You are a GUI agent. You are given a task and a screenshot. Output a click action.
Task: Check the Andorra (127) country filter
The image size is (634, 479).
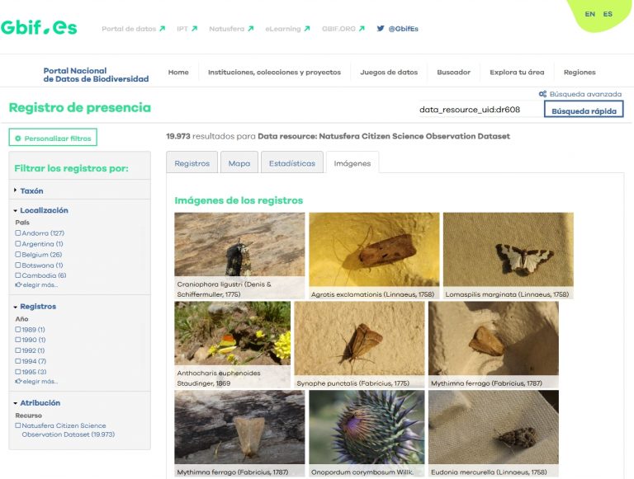click(x=18, y=233)
